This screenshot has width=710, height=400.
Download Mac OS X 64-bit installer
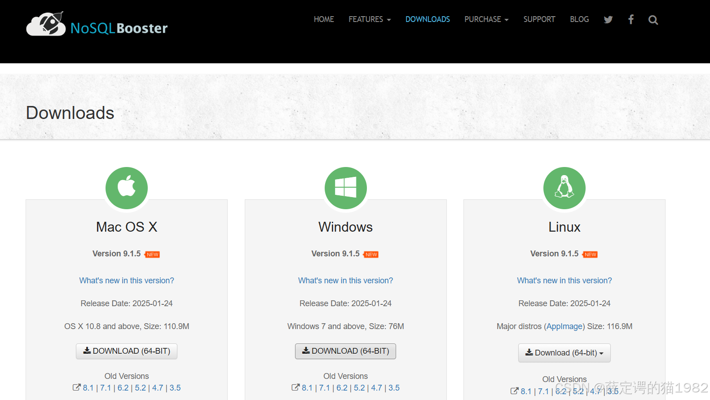point(127,351)
